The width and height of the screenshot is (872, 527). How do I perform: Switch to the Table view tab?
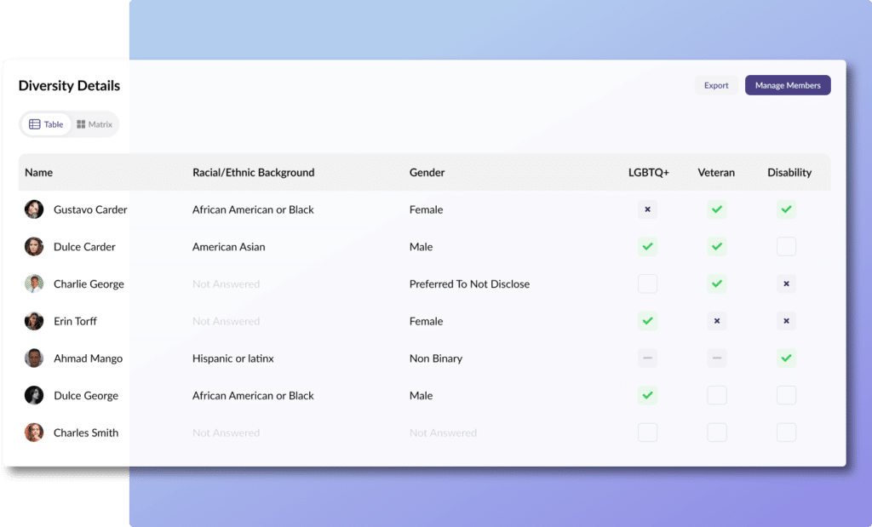coord(46,124)
